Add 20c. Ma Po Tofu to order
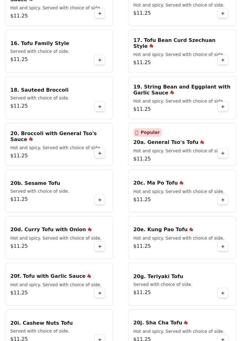Viewport: 241px width, 341px height. (223, 200)
